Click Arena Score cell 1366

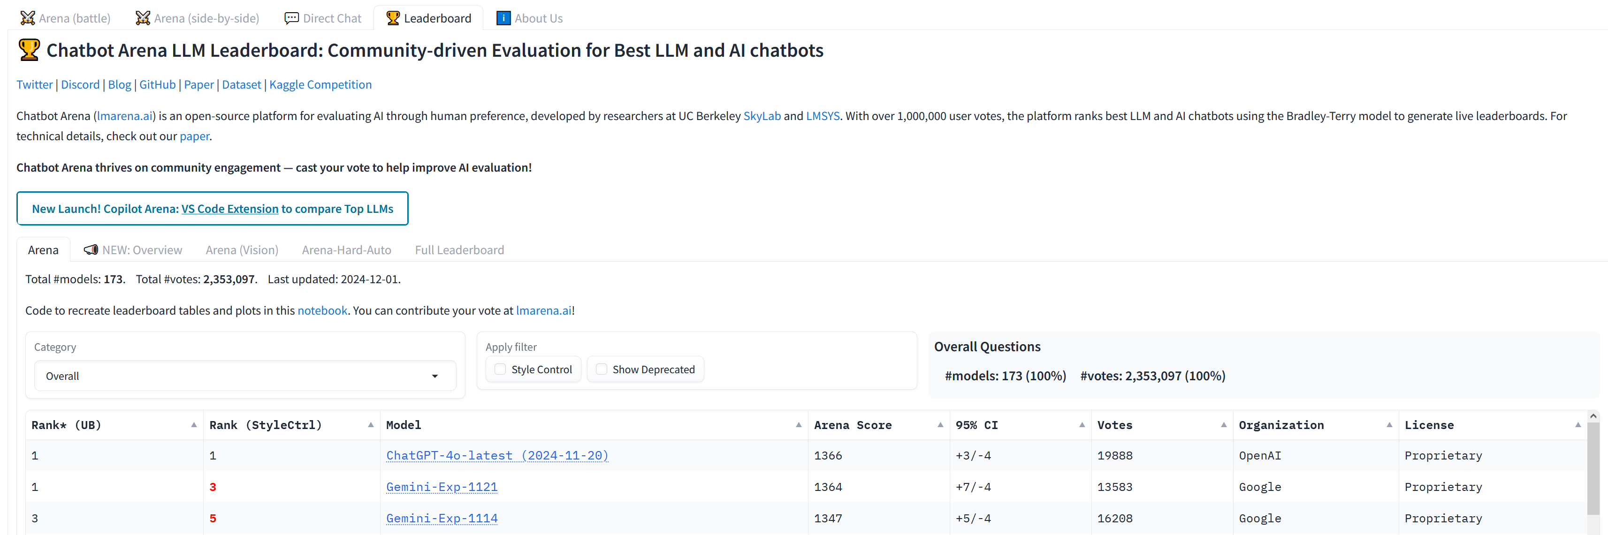pos(878,455)
